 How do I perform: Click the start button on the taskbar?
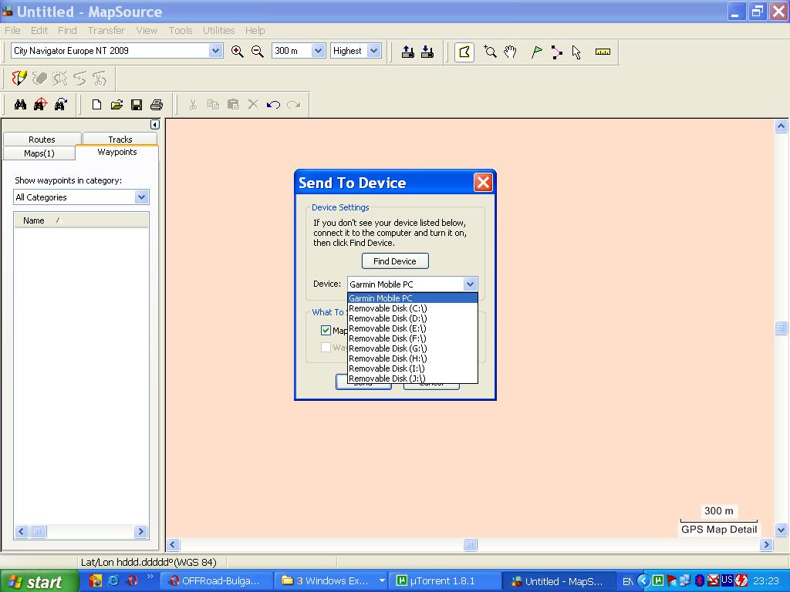(35, 582)
